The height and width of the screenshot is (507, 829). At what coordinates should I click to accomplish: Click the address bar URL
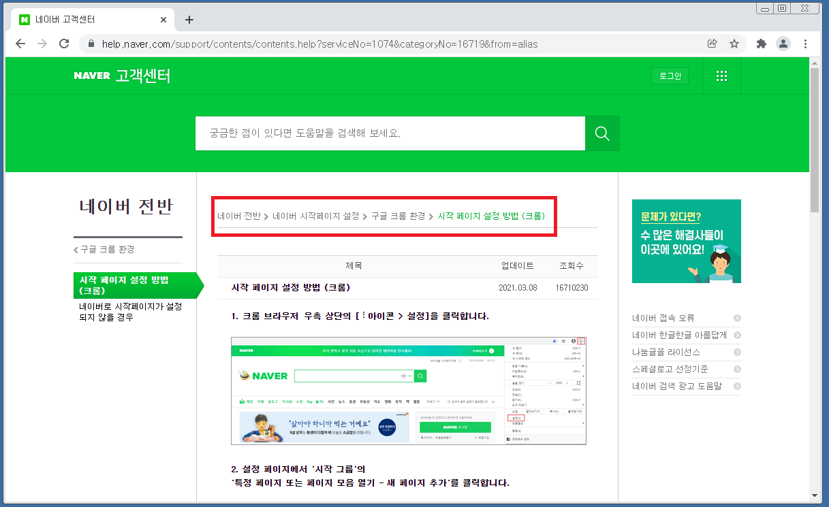(x=320, y=44)
